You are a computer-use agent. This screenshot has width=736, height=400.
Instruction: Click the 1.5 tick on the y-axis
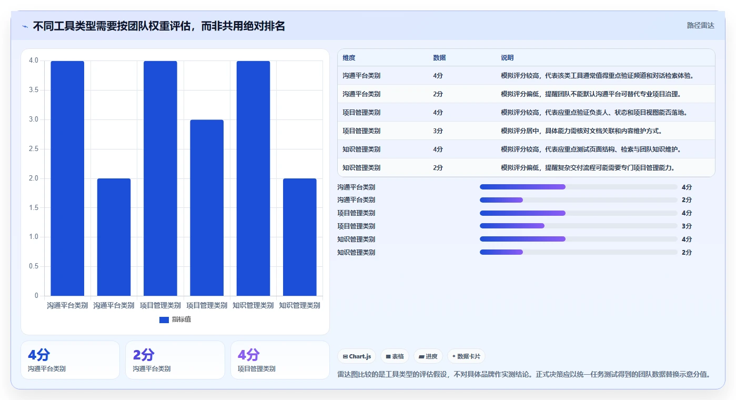pos(34,208)
